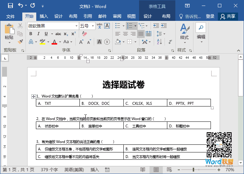Click the Bullets list icon
The width and height of the screenshot is (244, 174).
click(118, 26)
